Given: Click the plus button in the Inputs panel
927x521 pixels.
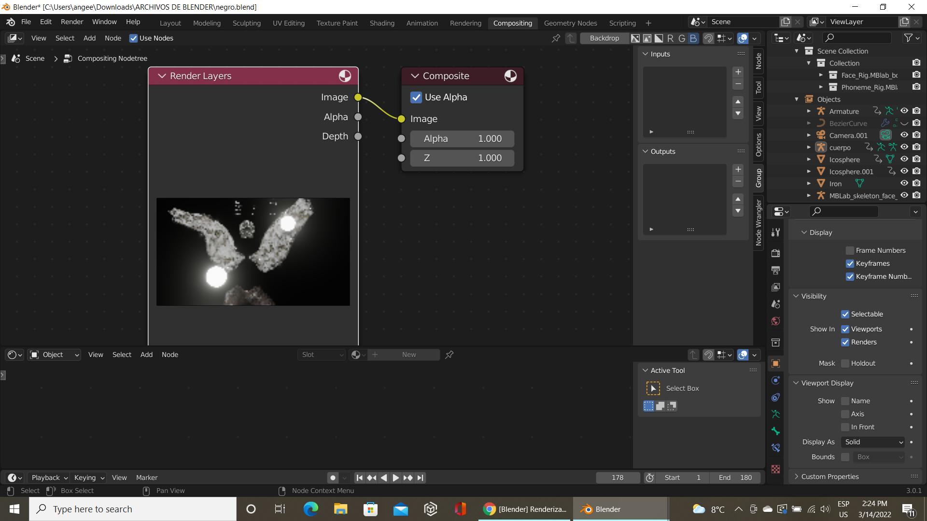Looking at the screenshot, I should coord(738,72).
